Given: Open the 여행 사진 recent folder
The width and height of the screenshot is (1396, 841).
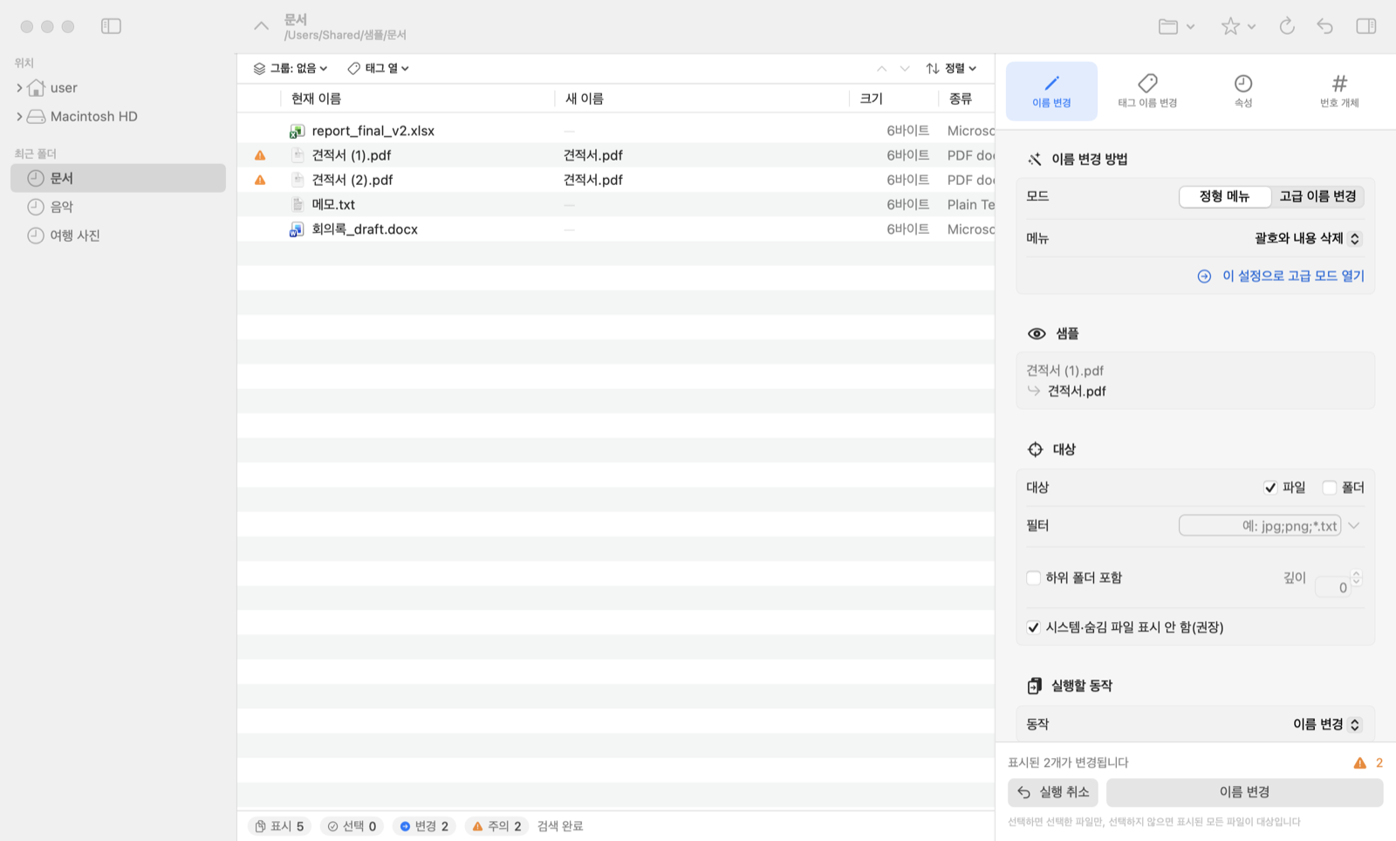Looking at the screenshot, I should click(118, 236).
